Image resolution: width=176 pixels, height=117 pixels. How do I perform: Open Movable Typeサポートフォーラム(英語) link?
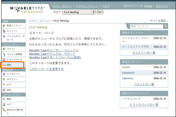pos(55,57)
